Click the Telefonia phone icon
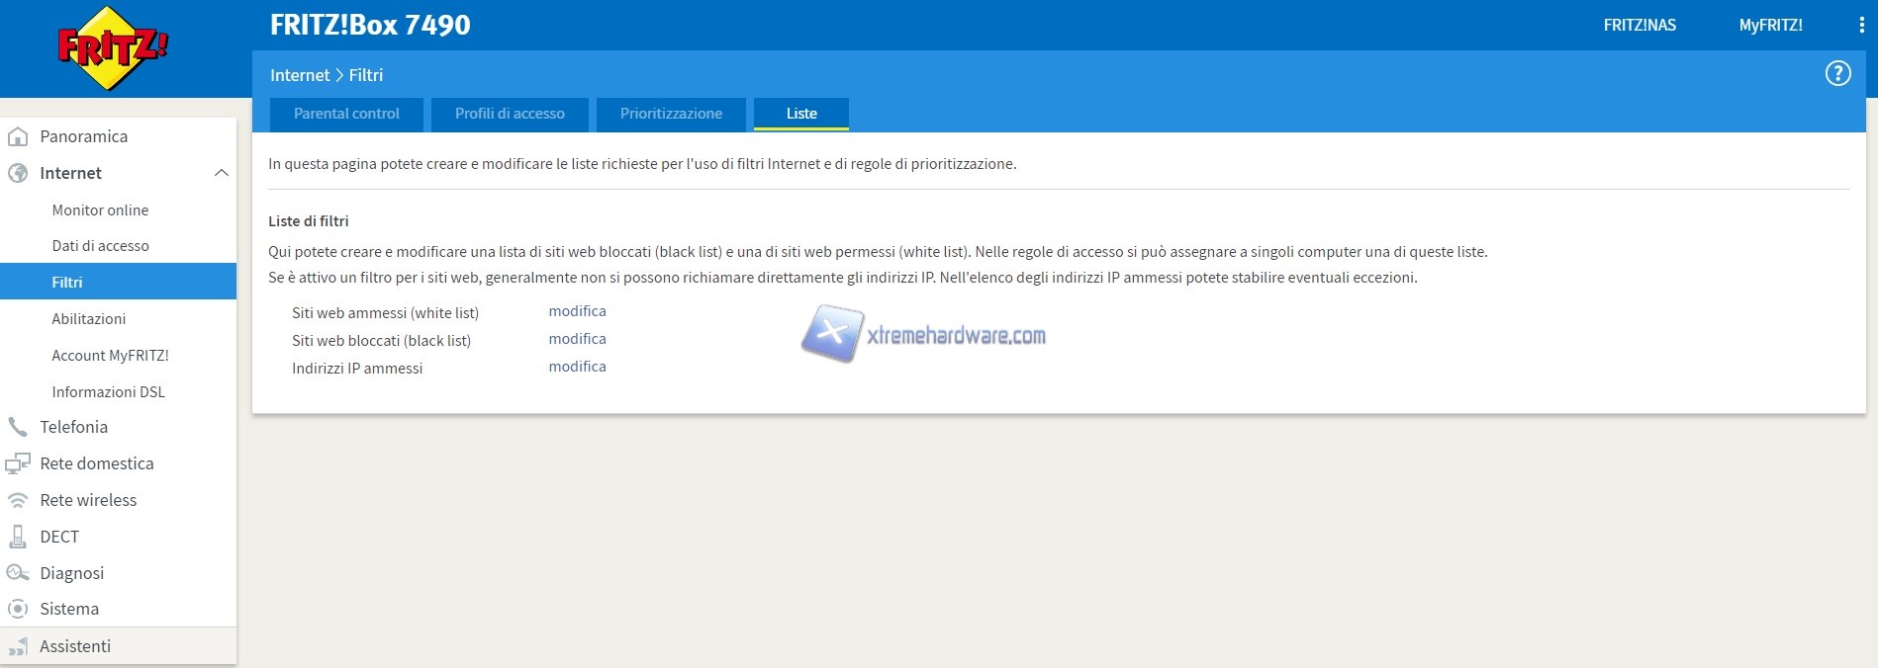 18,427
